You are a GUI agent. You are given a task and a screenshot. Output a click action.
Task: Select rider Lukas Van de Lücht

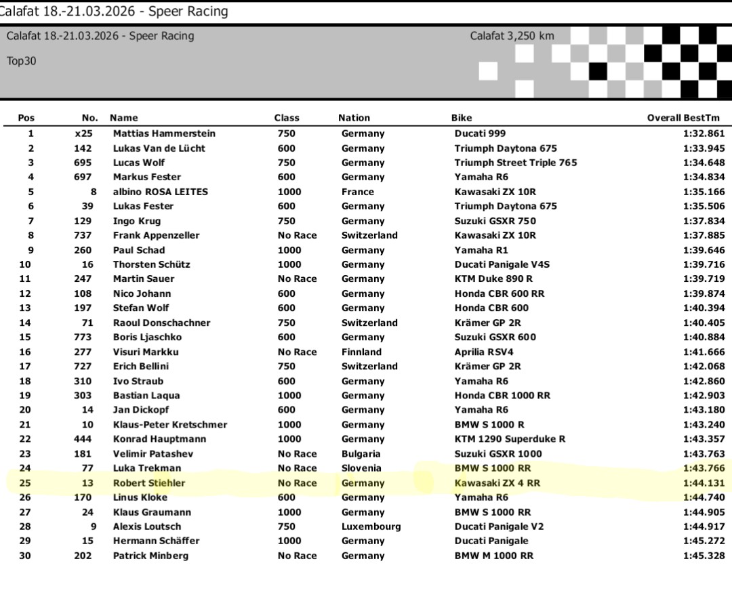tap(159, 148)
